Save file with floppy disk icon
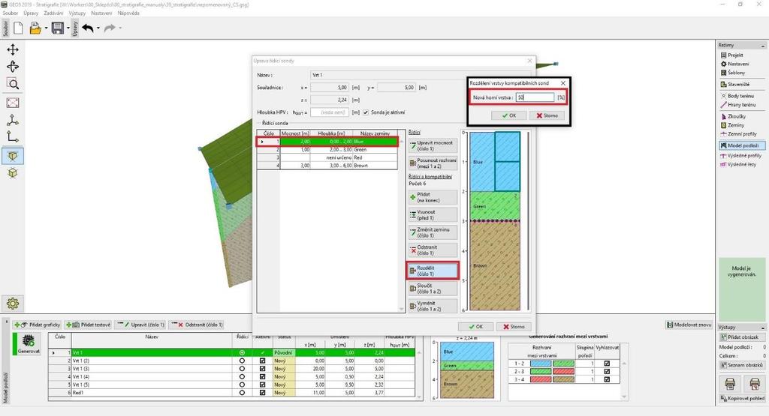The image size is (769, 416). coord(57,28)
